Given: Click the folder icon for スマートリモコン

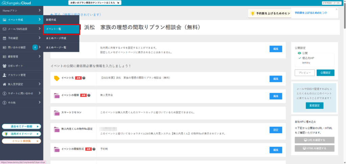Looking at the screenshot, I should [x=57, y=113].
